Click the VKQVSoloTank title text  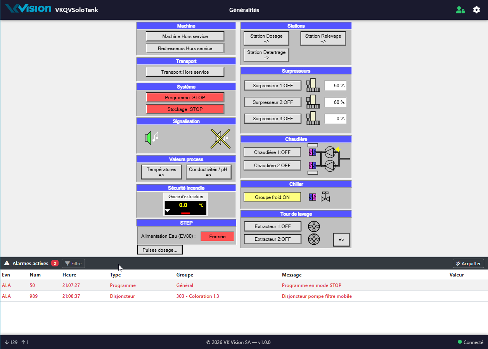(x=76, y=10)
